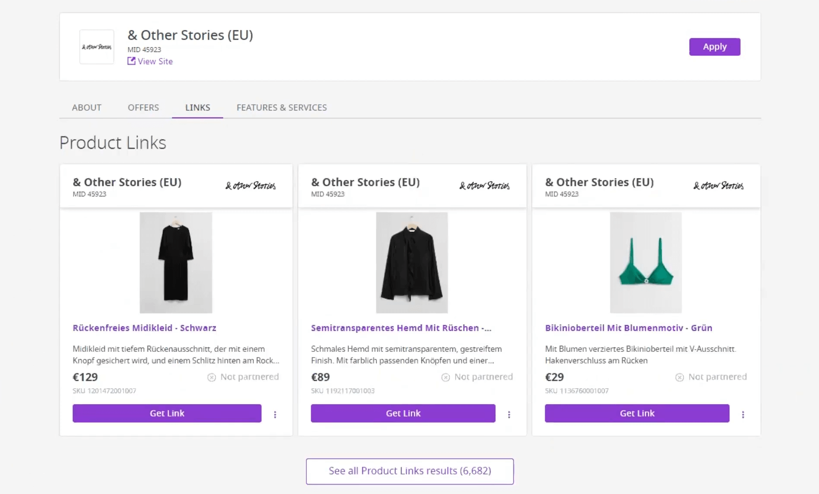Click the Product Links heading
Screen dimensions: 819x494
(113, 143)
